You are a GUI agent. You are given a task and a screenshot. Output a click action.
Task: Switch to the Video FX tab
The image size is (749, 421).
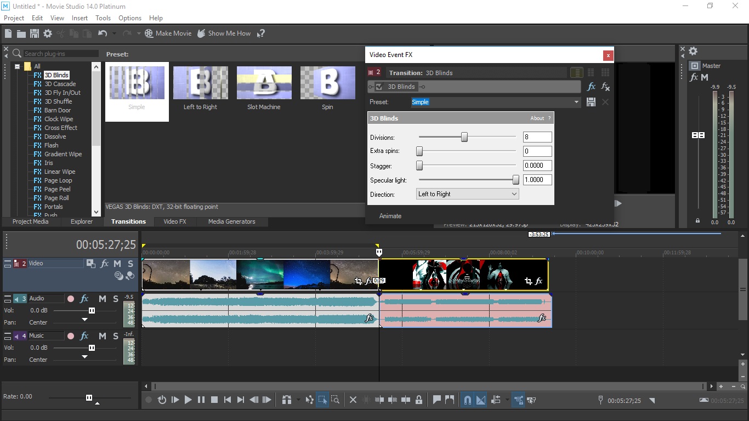(x=175, y=221)
